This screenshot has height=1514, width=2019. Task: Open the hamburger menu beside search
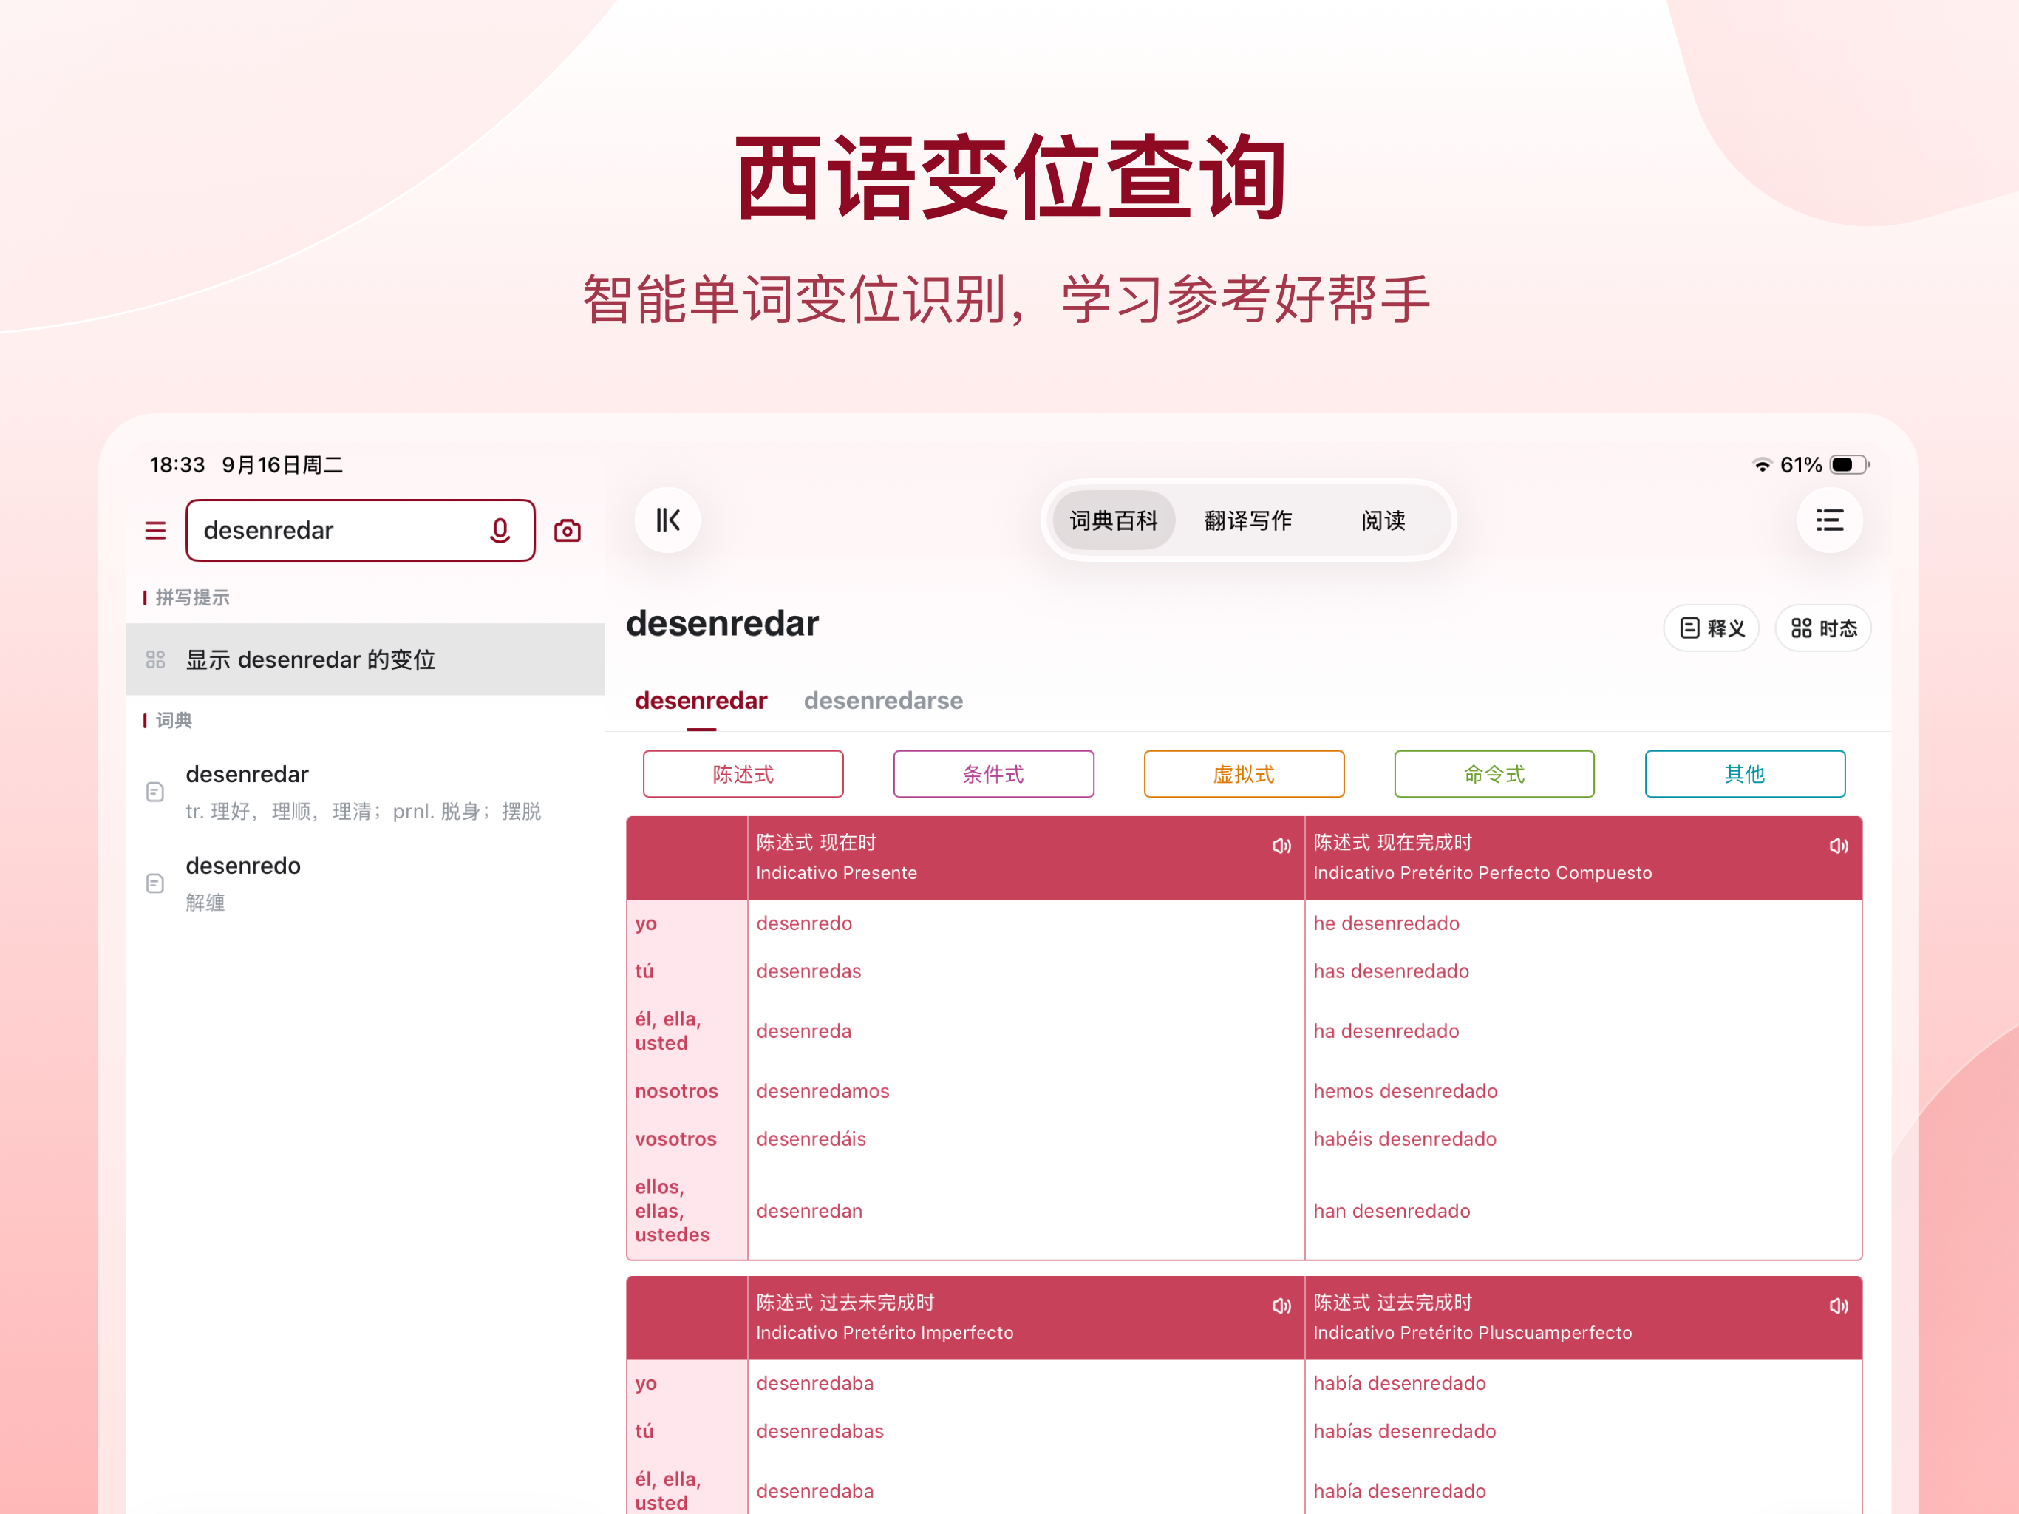tap(155, 531)
